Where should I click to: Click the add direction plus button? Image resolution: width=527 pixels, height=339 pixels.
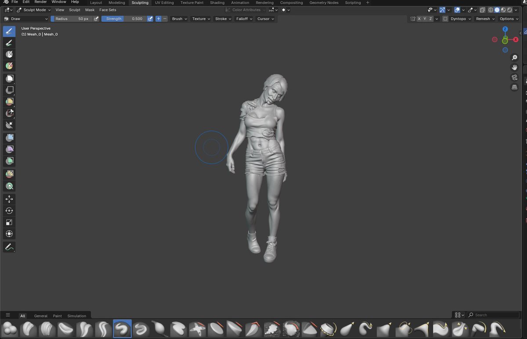point(158,19)
